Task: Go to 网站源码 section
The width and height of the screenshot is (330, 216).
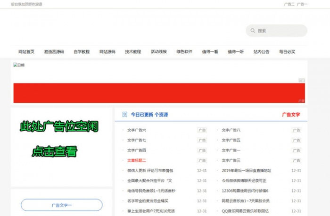Action: (x=107, y=51)
